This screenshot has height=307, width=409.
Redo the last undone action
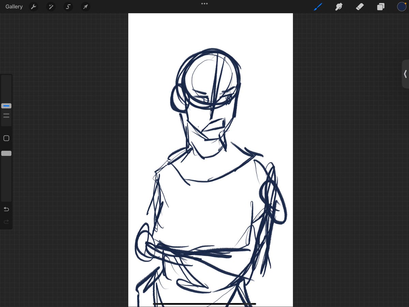[x=6, y=222]
